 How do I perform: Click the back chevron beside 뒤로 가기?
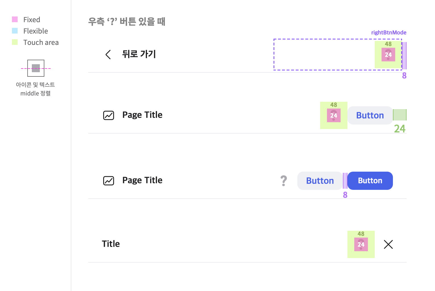click(108, 55)
